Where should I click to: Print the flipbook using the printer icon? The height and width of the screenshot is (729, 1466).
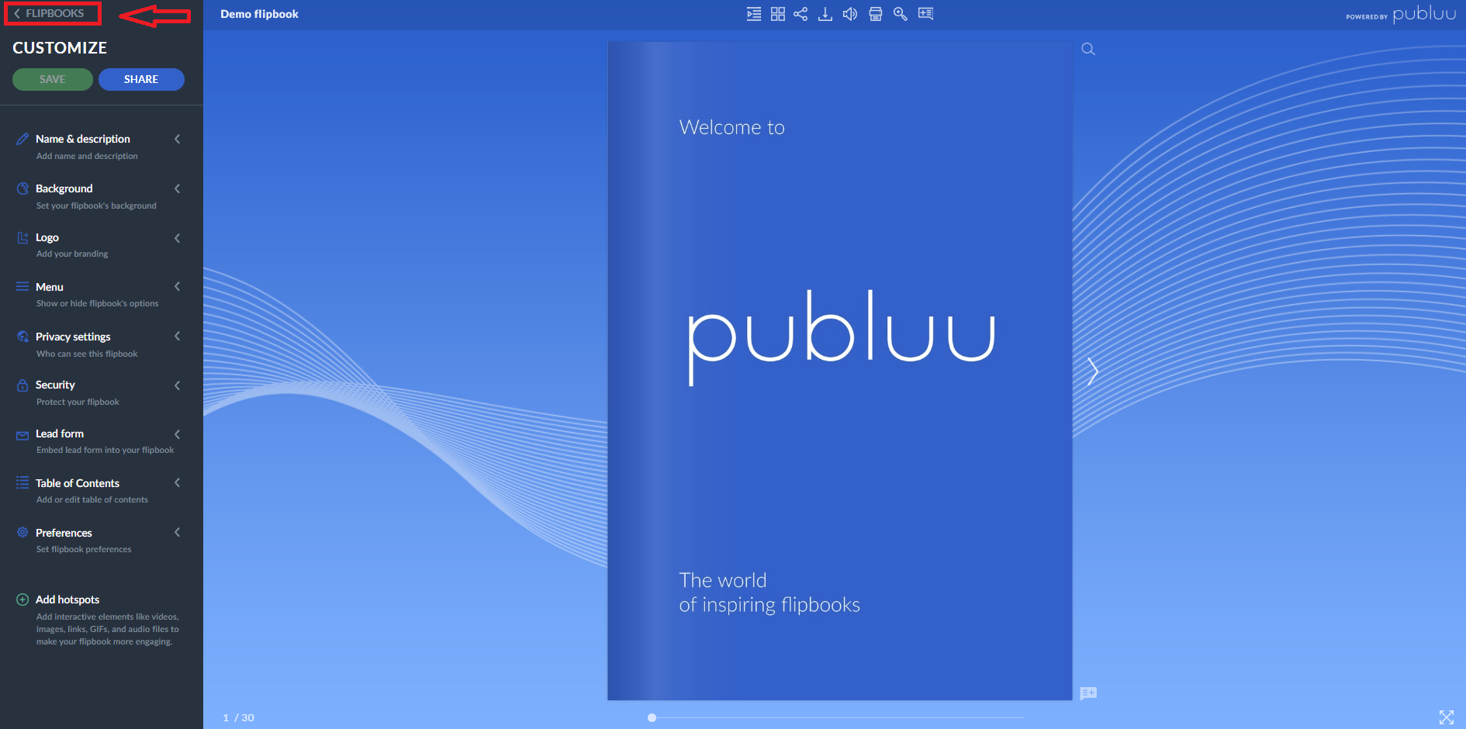point(875,14)
